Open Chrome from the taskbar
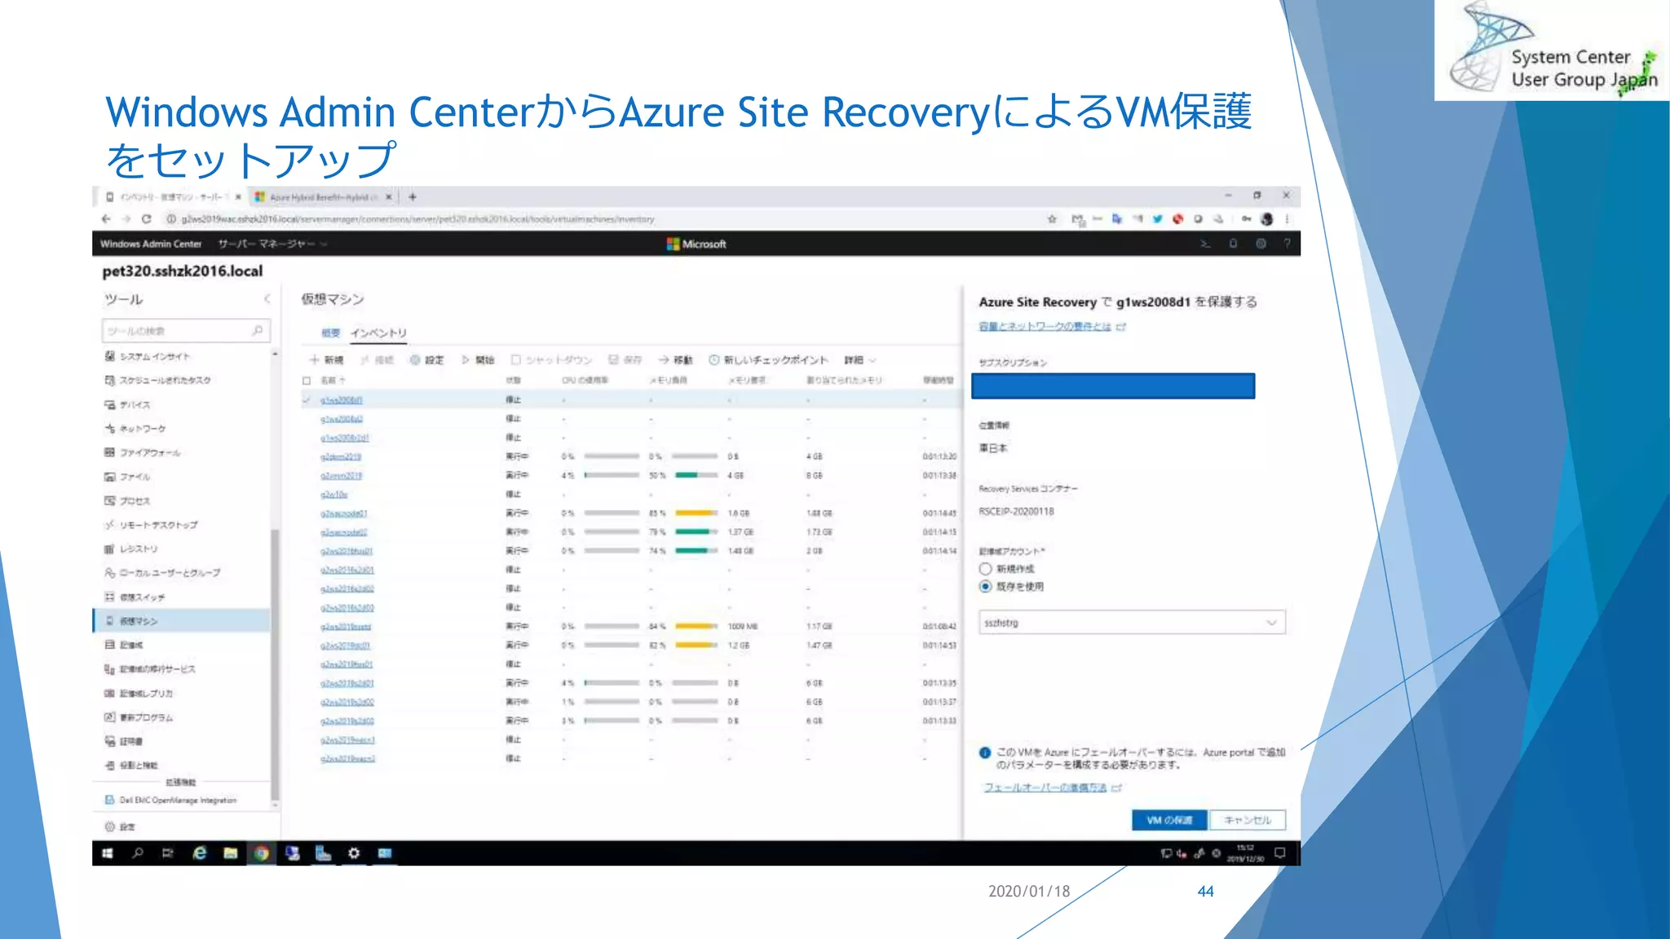The image size is (1670, 939). [x=261, y=853]
